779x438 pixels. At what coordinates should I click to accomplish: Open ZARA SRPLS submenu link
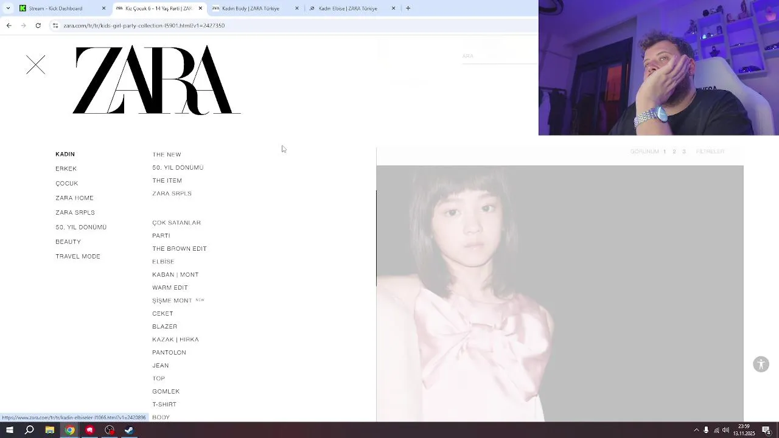pyautogui.click(x=172, y=193)
